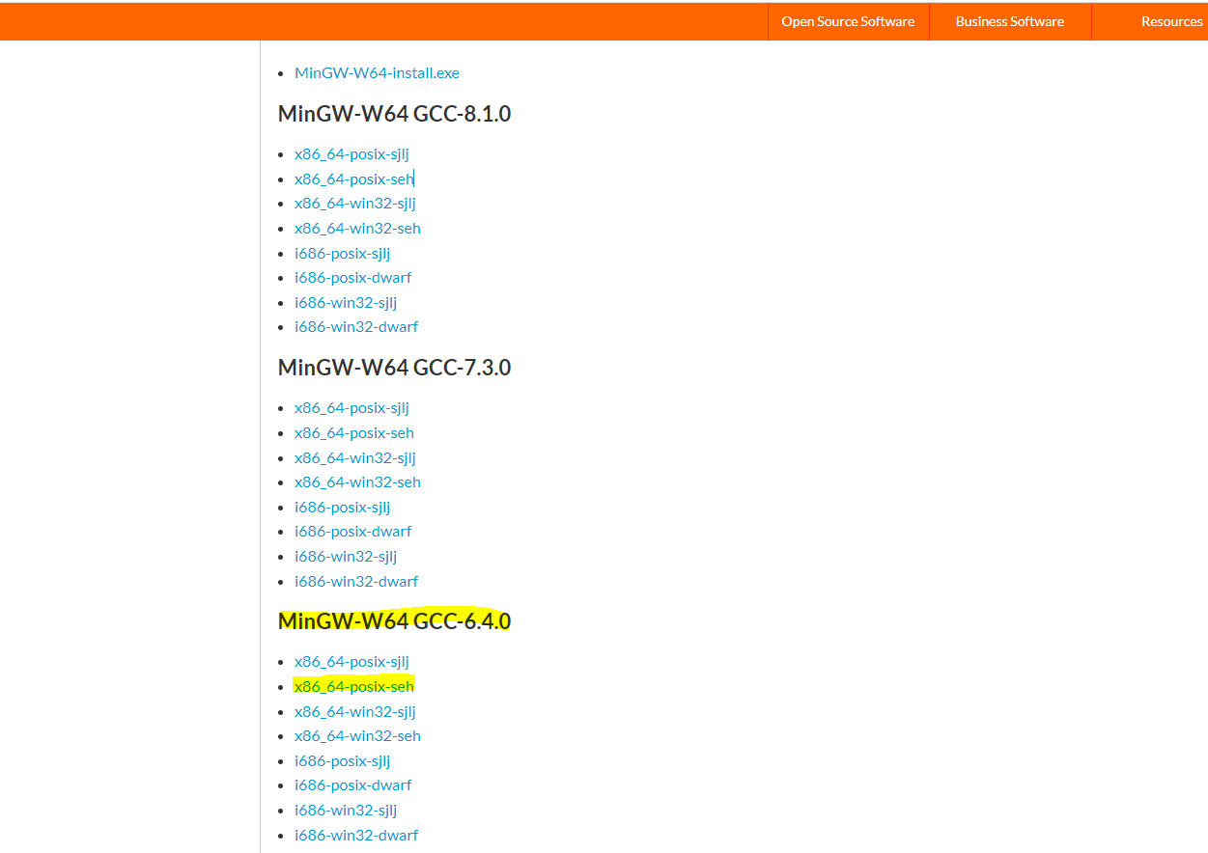Open highlighted GCC-6.4.0 x86_64-posix-seh link

353,687
